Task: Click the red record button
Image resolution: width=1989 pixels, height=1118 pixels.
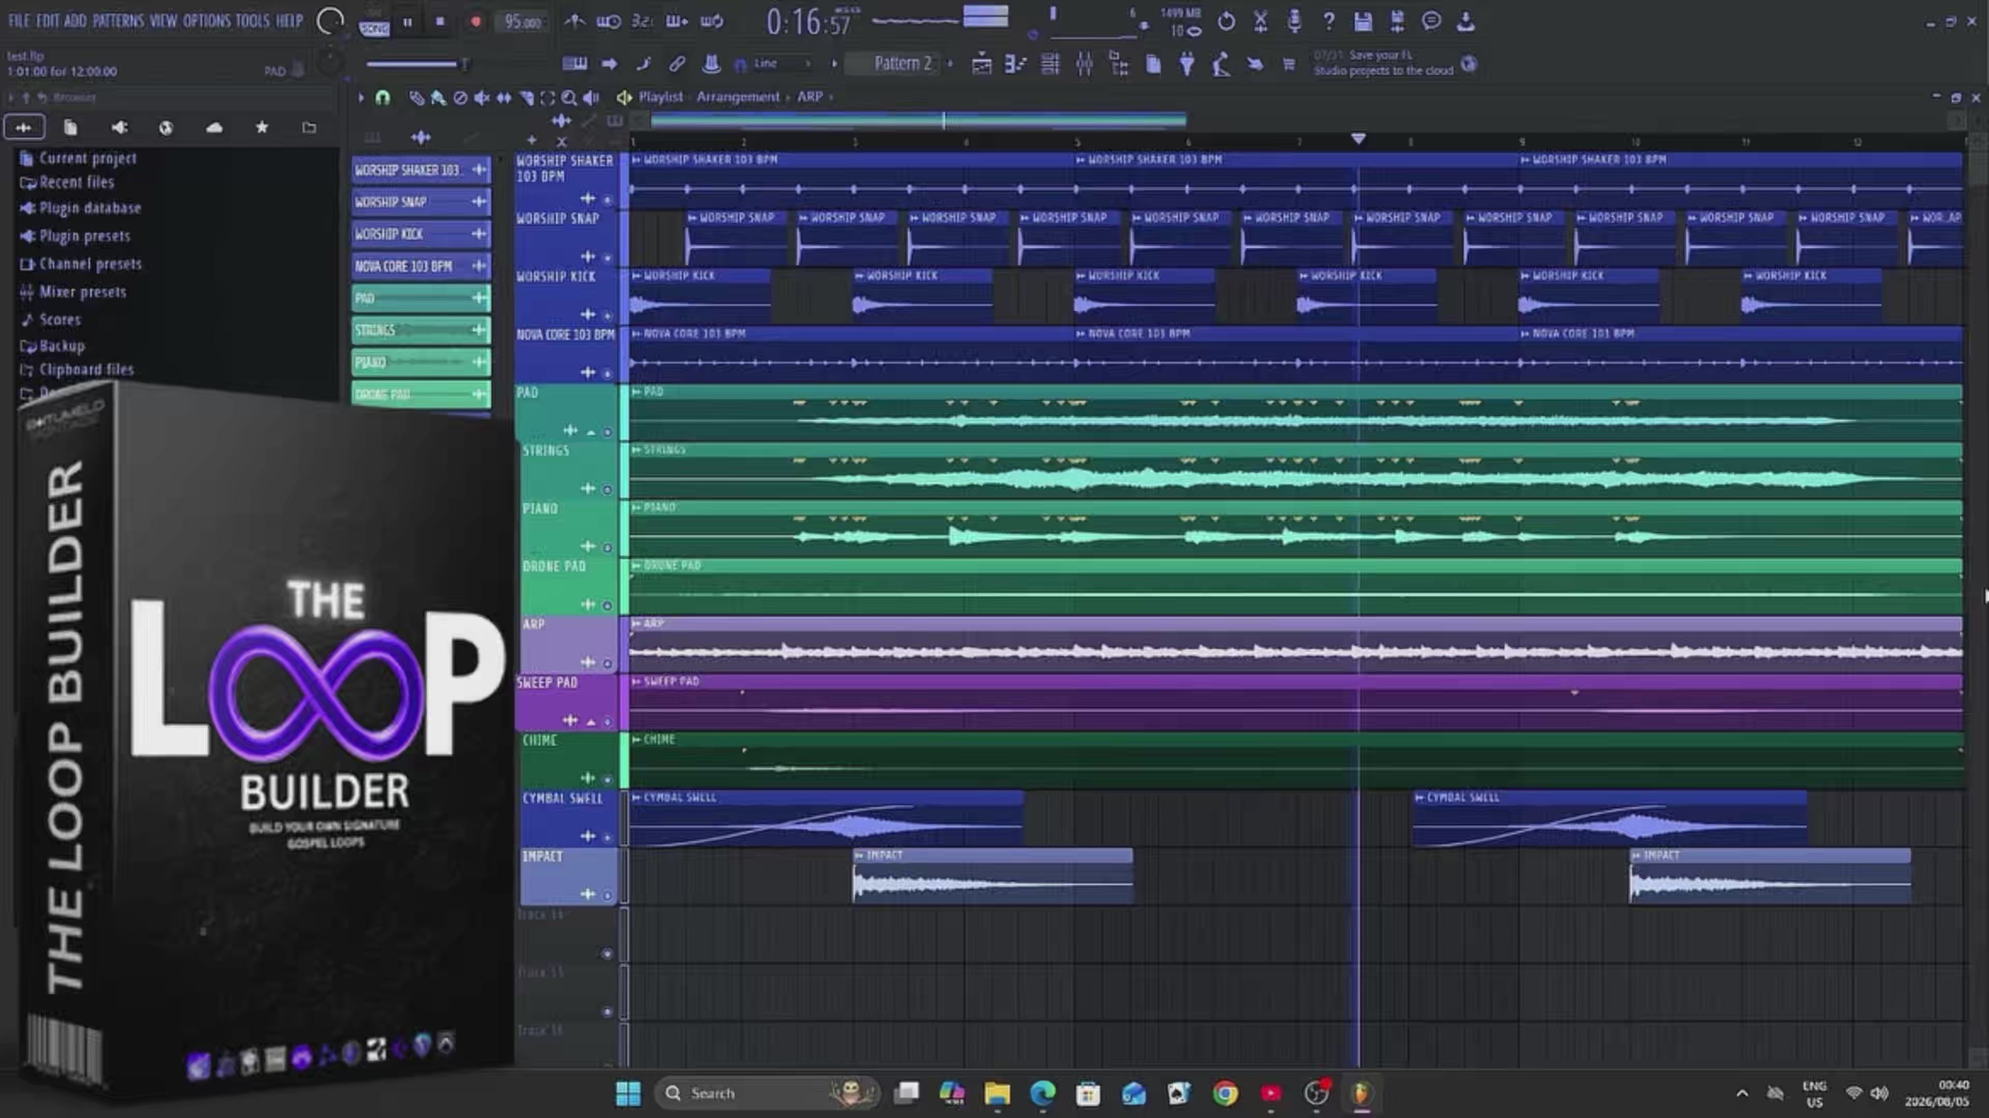Action: [475, 22]
